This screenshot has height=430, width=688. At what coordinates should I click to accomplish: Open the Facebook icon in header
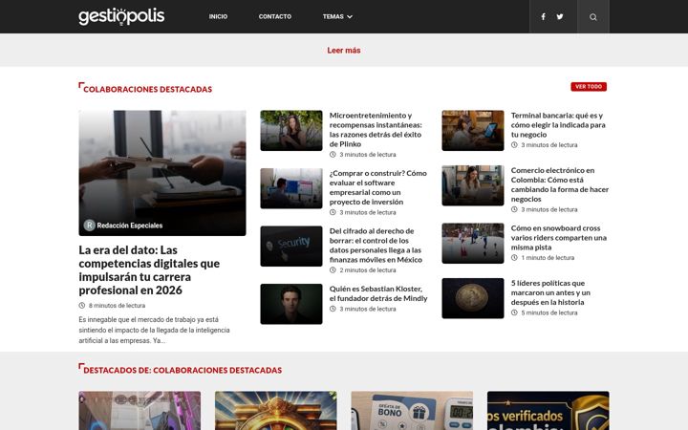pyautogui.click(x=543, y=16)
